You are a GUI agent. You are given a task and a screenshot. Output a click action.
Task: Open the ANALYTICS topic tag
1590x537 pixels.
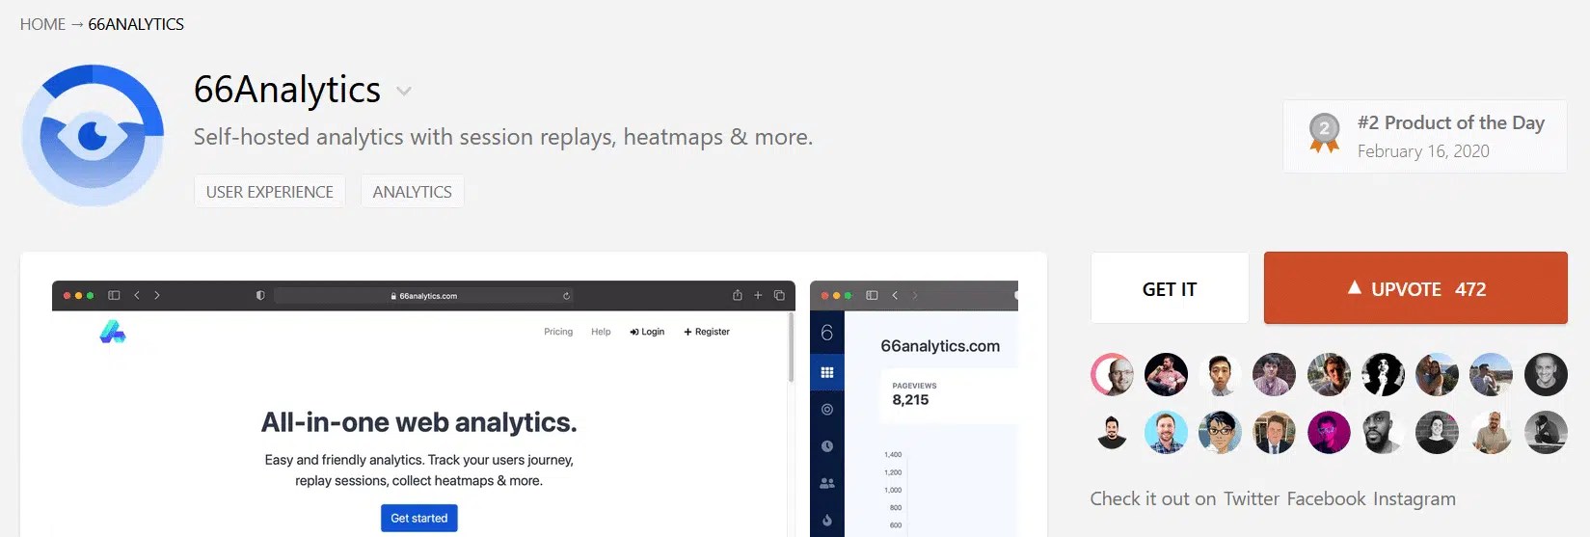tap(412, 192)
